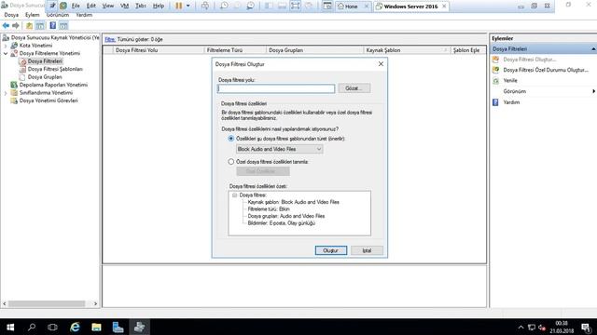This screenshot has height=335, width=597.
Task: Select the Özel dosya filtresi özellikleri radio
Action: [230, 162]
